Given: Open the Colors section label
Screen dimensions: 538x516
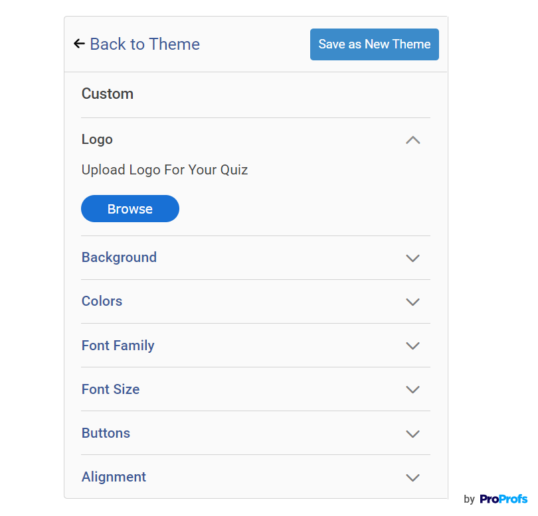Looking at the screenshot, I should pyautogui.click(x=102, y=301).
